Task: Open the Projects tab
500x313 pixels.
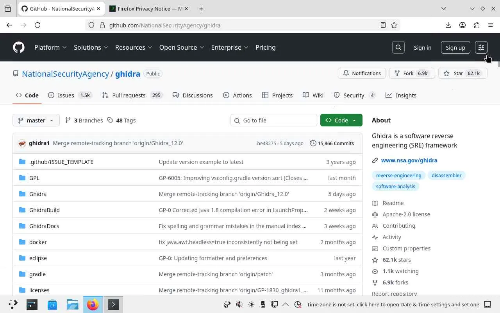Action: [277, 95]
